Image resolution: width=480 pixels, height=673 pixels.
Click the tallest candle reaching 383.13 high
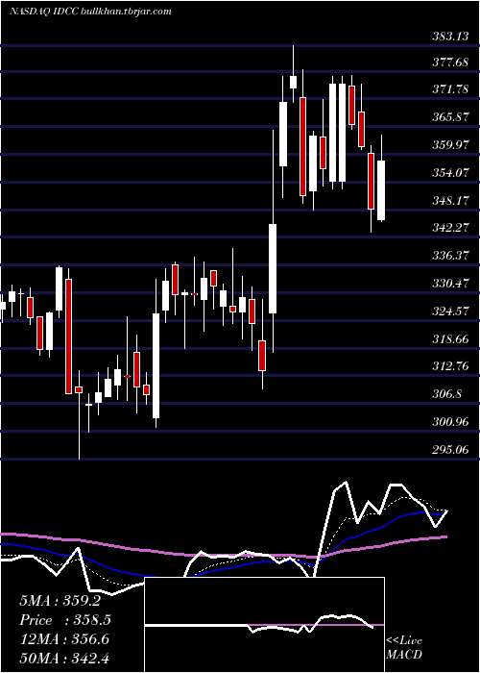pyautogui.click(x=294, y=74)
